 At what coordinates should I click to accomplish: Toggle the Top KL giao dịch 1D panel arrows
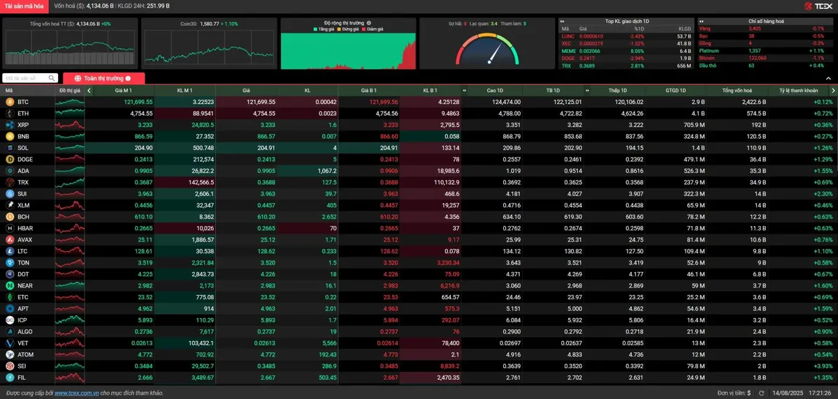563,22
